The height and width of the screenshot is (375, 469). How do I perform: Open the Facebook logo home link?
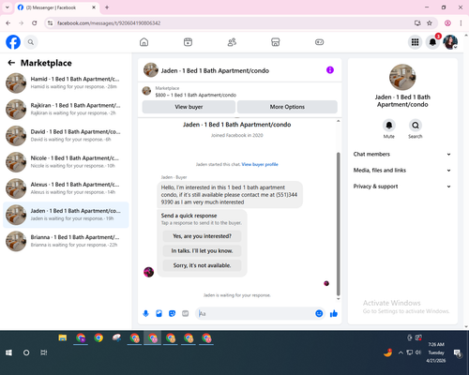tap(13, 42)
